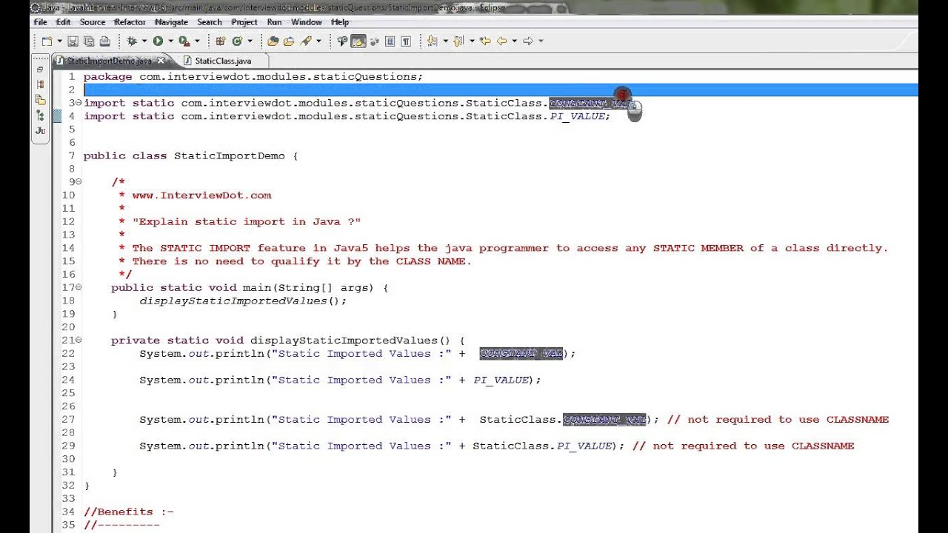The height and width of the screenshot is (533, 948).
Task: Toggle Block Selection mode button
Action: (390, 41)
